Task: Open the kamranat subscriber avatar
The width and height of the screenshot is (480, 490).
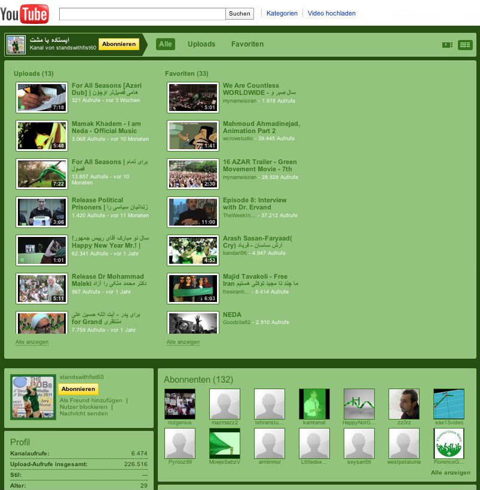Action: tap(314, 405)
